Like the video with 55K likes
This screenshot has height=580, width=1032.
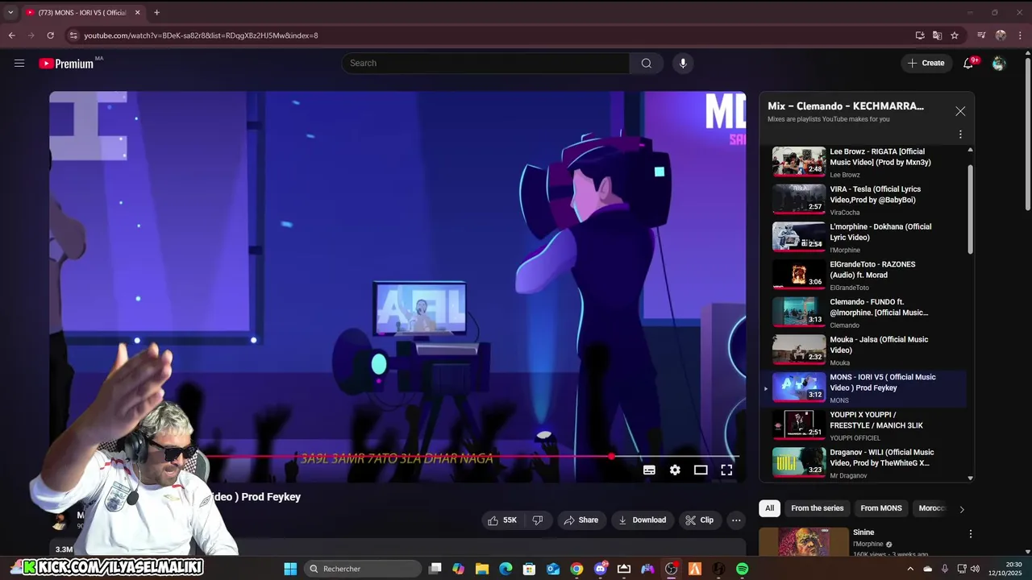click(x=502, y=520)
